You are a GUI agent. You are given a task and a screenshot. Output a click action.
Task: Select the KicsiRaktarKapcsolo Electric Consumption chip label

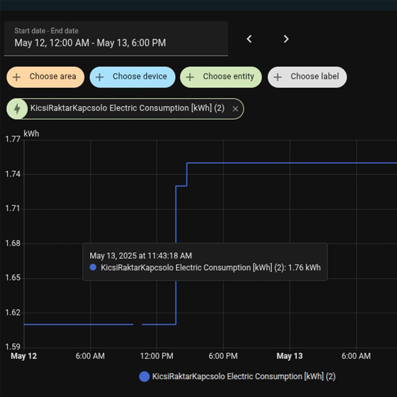[127, 108]
